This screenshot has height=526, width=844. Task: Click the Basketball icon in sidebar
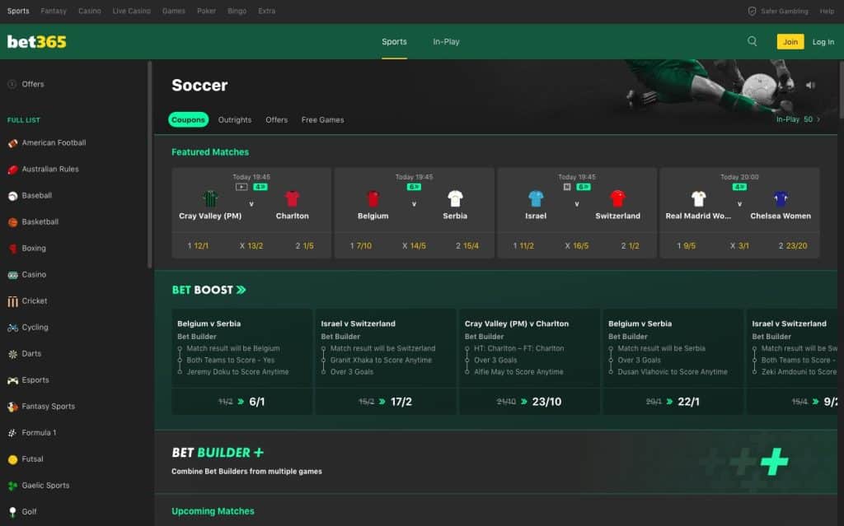click(12, 221)
